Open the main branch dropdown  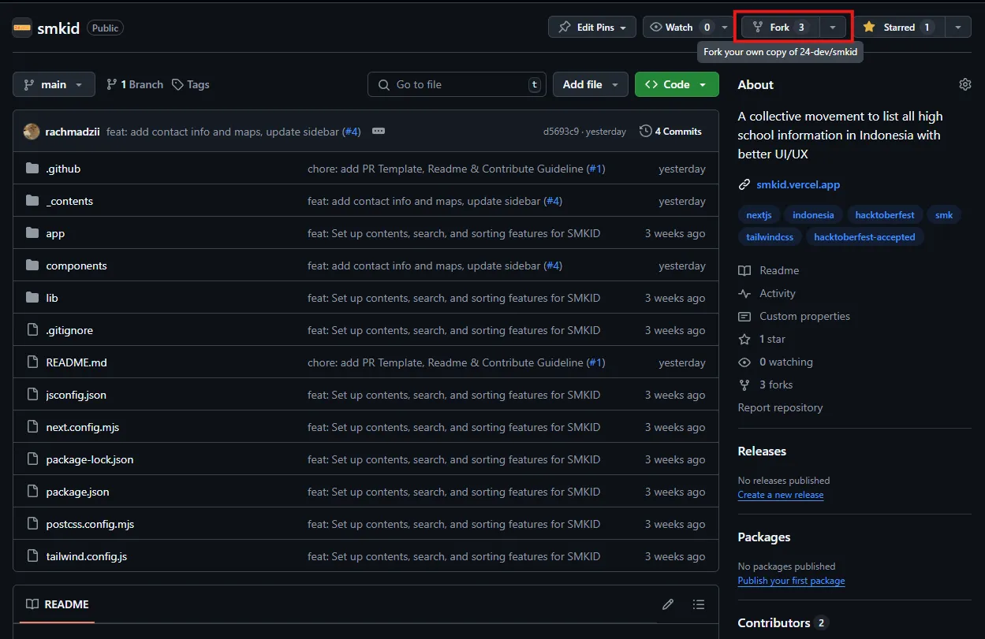[54, 84]
